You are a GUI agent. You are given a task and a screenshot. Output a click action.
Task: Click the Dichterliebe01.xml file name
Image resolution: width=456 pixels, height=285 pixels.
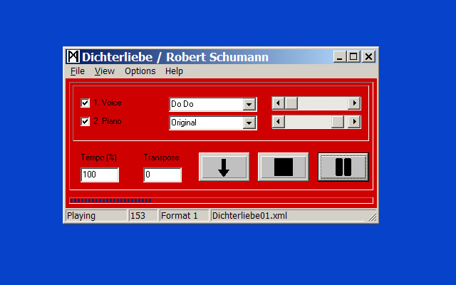tap(249, 216)
